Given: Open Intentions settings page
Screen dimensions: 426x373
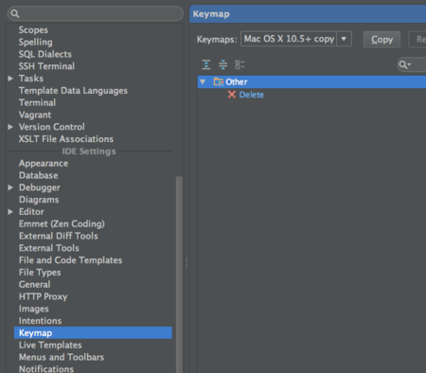Looking at the screenshot, I should point(40,321).
